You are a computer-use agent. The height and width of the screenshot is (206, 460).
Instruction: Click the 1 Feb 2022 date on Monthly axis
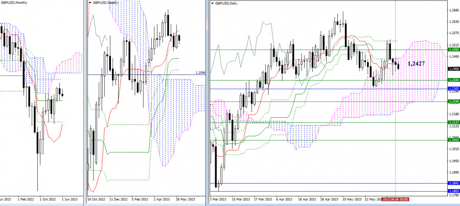[26, 199]
